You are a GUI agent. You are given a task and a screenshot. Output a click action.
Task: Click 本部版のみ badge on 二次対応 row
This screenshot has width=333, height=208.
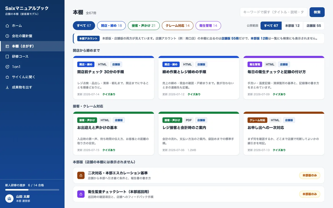[310, 175]
